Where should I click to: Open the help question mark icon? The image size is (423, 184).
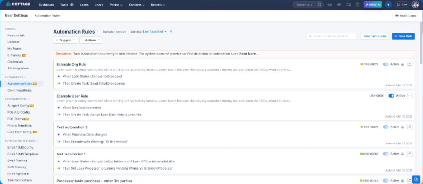coord(357,5)
